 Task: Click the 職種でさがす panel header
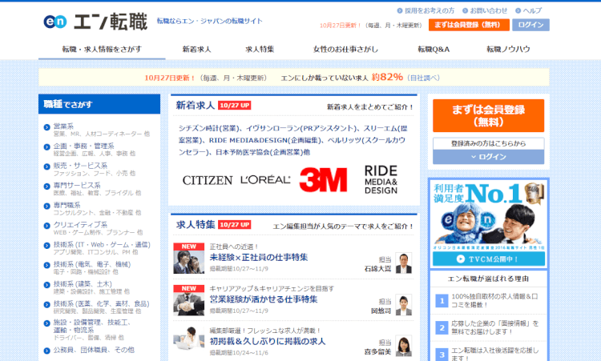click(x=99, y=104)
